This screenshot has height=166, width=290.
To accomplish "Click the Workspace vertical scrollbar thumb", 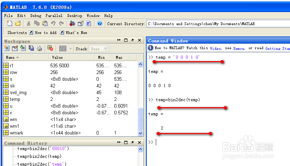I will pos(140,119).
